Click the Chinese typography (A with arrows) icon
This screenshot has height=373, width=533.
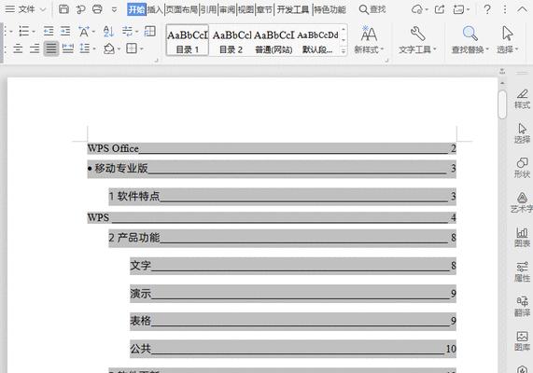pos(84,32)
